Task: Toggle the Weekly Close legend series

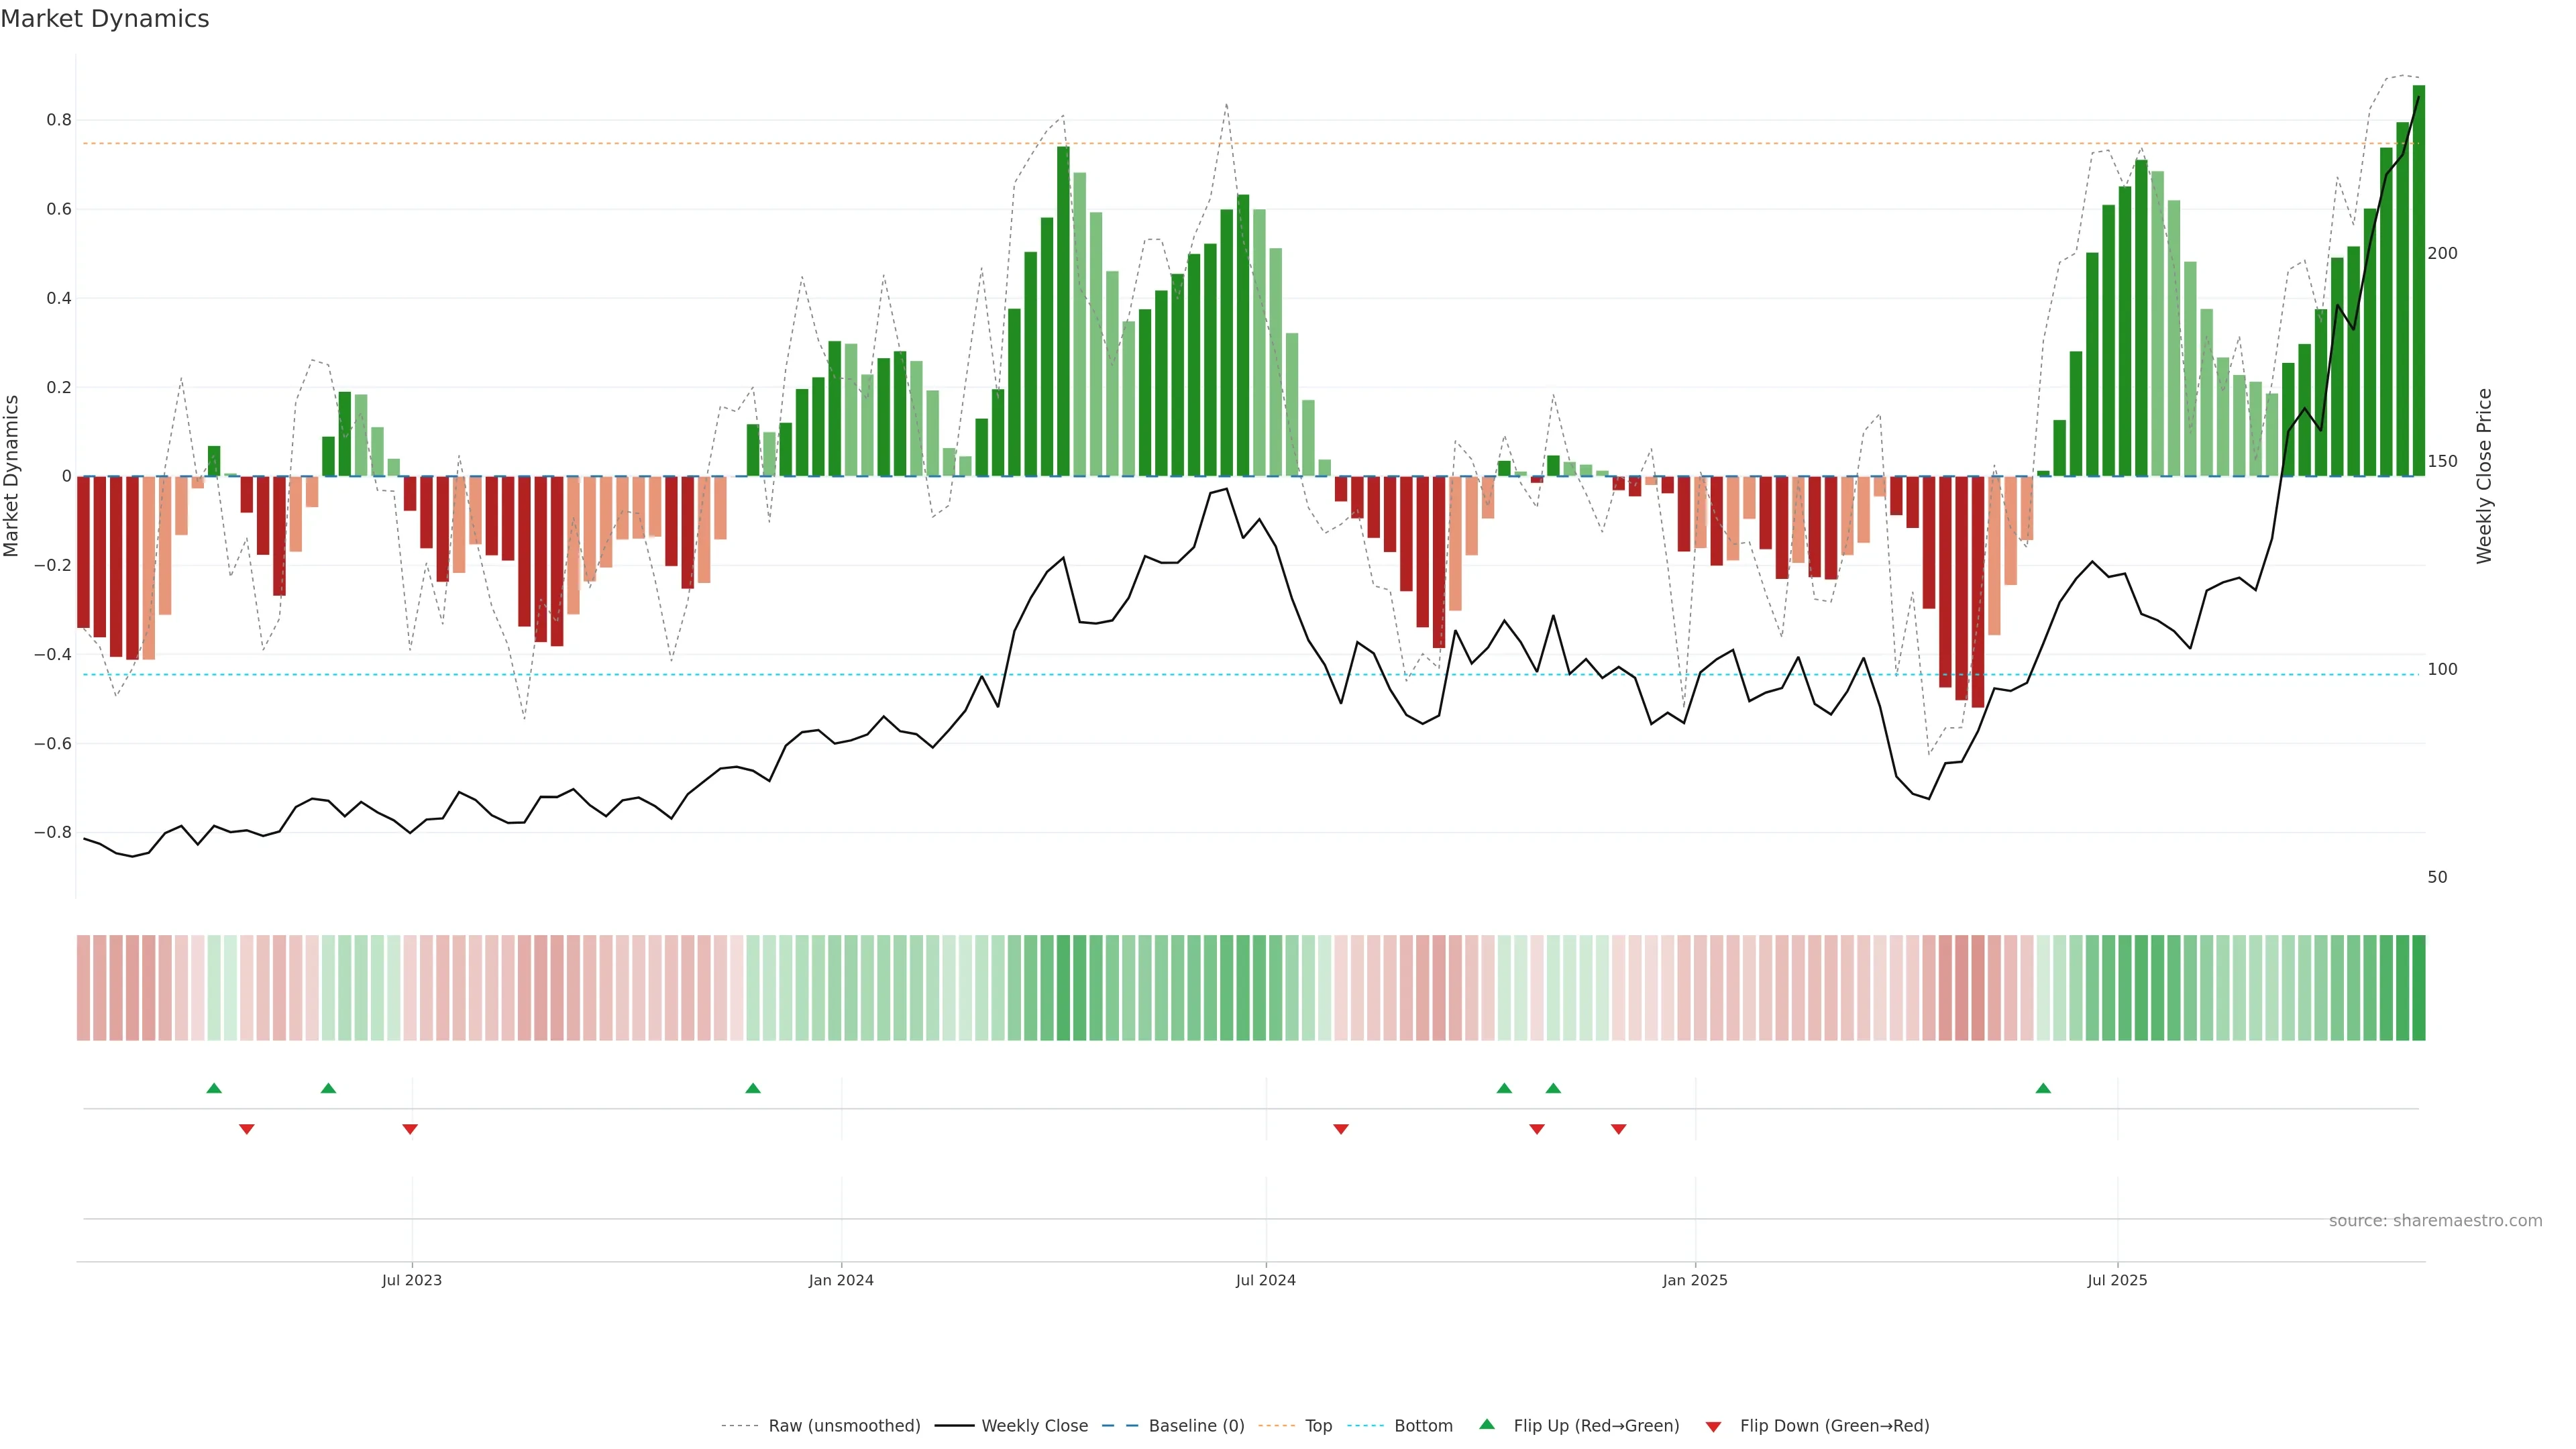Action: coord(1034,1426)
